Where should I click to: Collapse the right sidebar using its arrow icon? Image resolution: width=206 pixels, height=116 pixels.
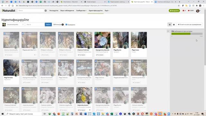click(x=168, y=31)
